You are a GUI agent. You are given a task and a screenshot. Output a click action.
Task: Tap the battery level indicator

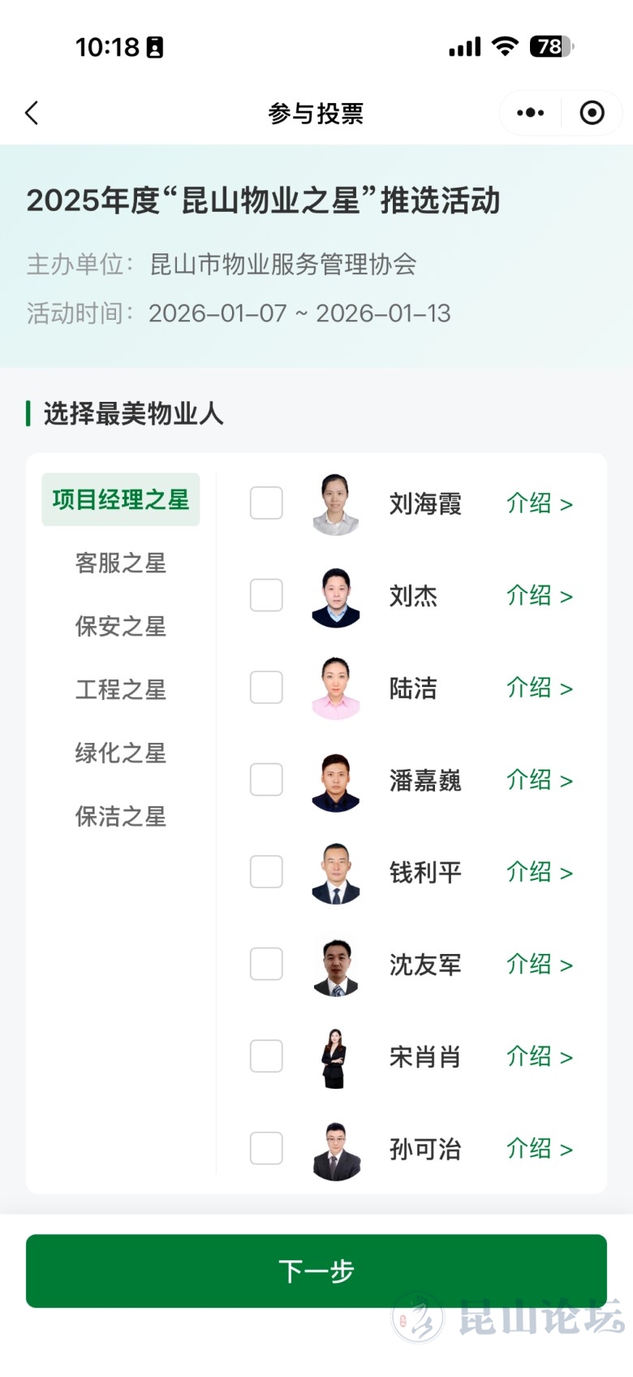551,47
